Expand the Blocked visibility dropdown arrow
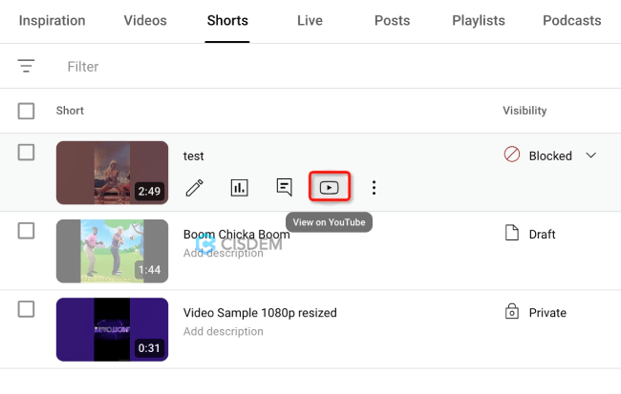This screenshot has width=621, height=394. tap(590, 156)
